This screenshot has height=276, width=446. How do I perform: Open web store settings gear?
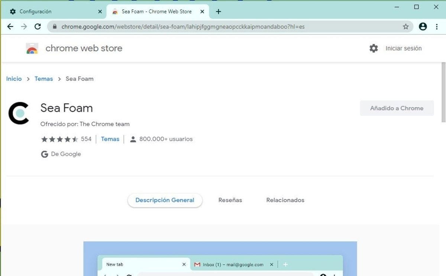374,48
